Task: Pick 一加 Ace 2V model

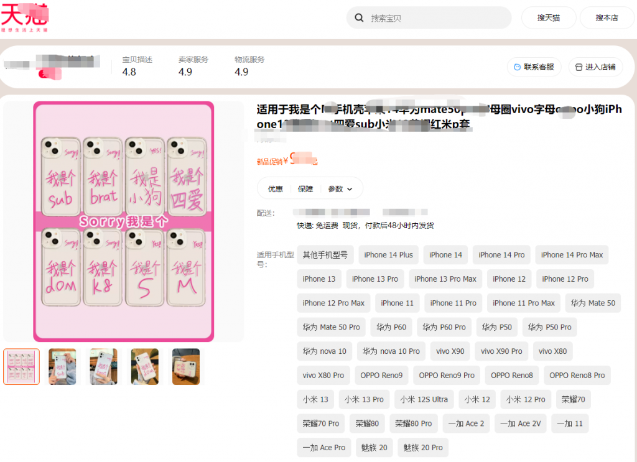Action: [x=521, y=423]
